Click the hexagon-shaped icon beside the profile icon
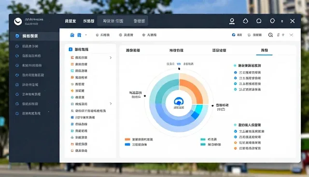The height and width of the screenshot is (177, 309). pyautogui.click(x=245, y=21)
